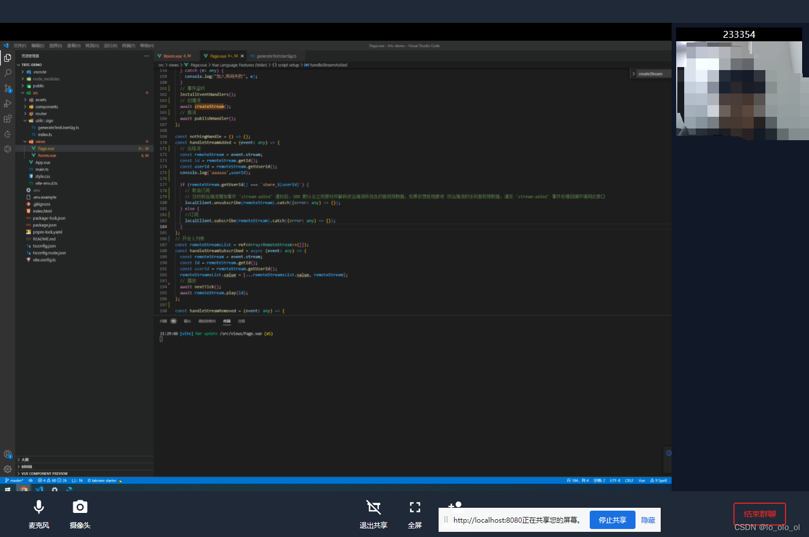
Task: Open 查看(V) menu in VS Code
Action: coord(74,46)
